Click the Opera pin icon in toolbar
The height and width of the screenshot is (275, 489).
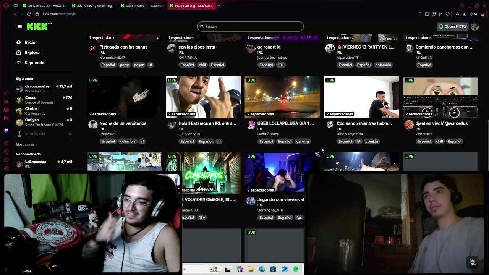[420, 14]
